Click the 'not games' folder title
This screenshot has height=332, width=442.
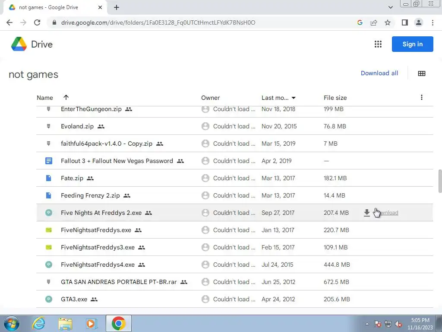[x=34, y=75]
